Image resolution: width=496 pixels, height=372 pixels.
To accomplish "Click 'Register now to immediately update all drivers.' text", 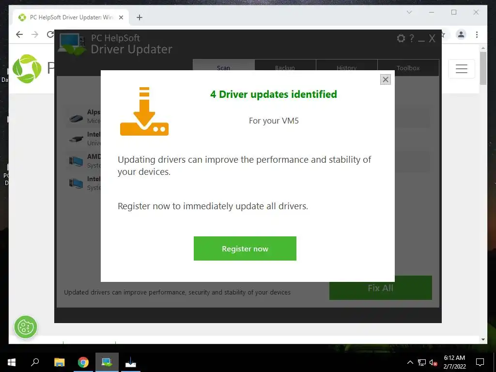I will point(213,206).
